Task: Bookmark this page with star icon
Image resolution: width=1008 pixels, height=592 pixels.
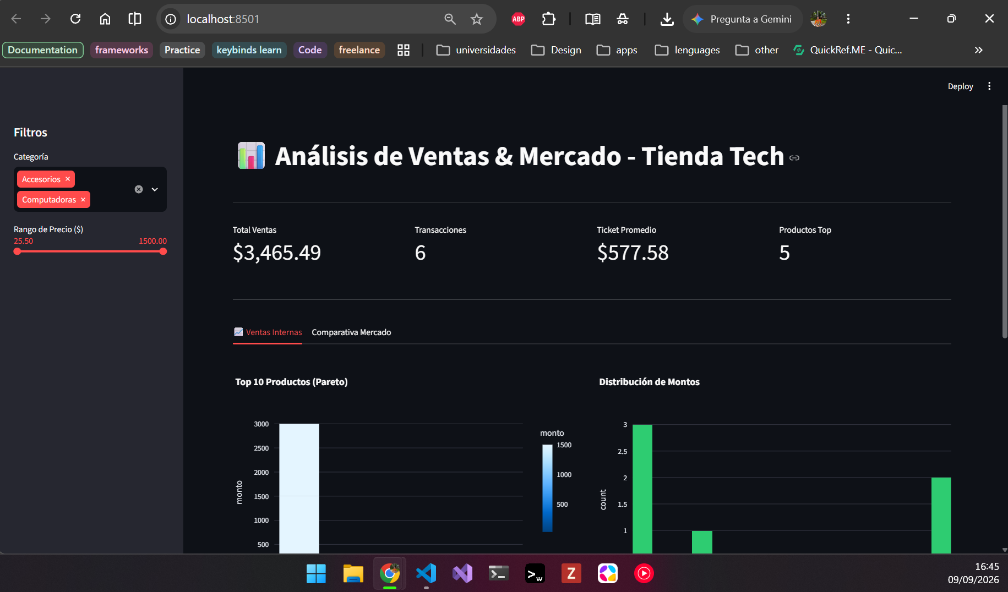Action: pyautogui.click(x=477, y=19)
